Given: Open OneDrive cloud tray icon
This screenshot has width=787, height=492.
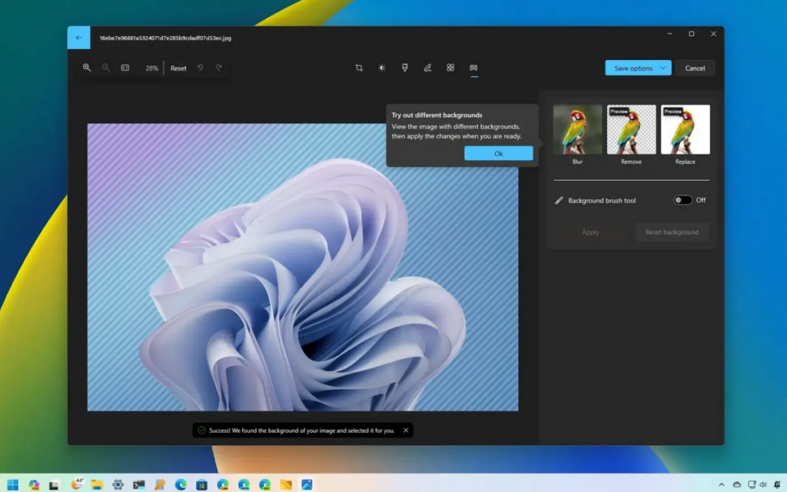Looking at the screenshot, I should [x=736, y=484].
